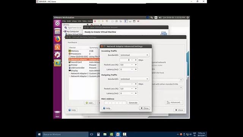Open the Windows Start menu

(x=39, y=134)
